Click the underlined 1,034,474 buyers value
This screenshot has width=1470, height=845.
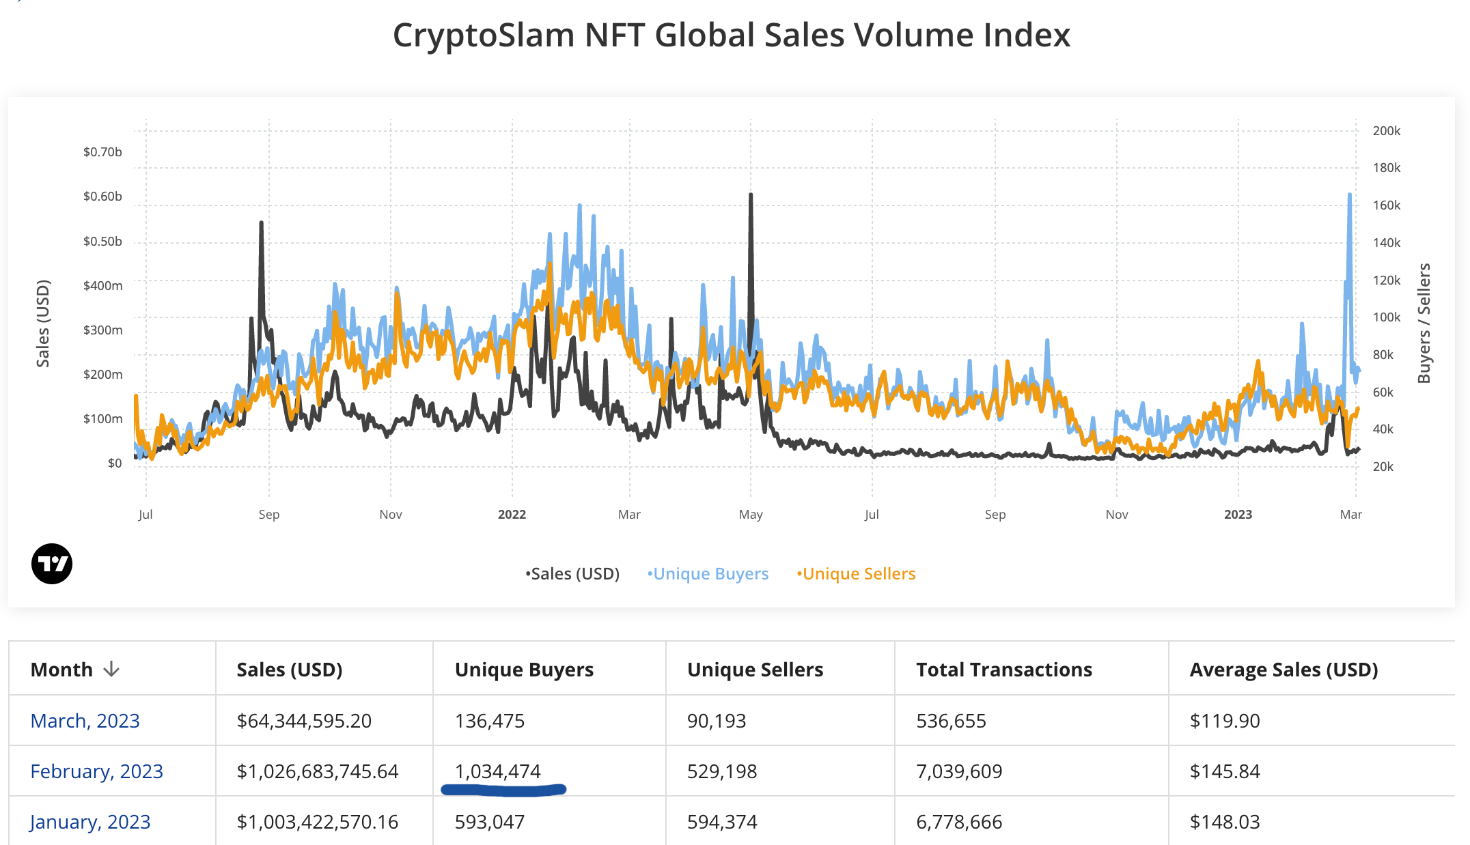tap(498, 771)
